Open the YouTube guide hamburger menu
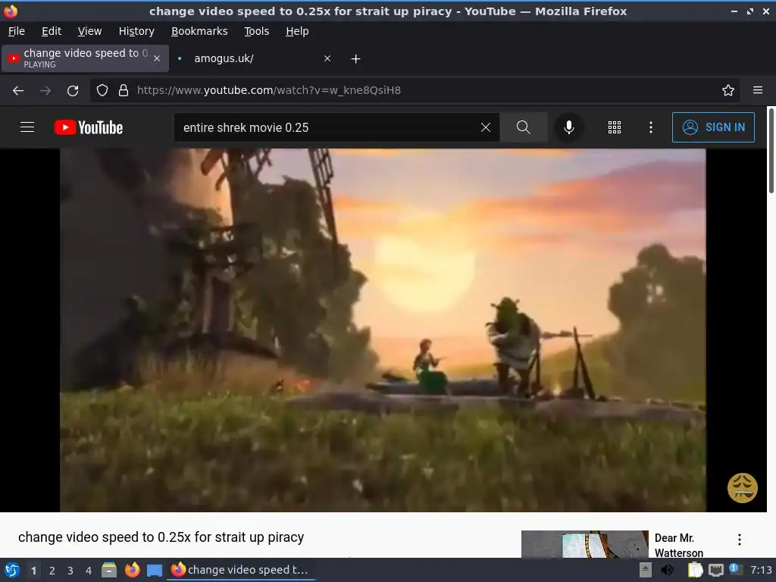Image resolution: width=776 pixels, height=582 pixels. point(27,127)
